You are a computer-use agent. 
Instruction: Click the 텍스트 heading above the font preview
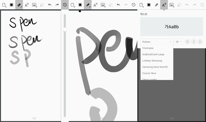[x=144, y=14]
